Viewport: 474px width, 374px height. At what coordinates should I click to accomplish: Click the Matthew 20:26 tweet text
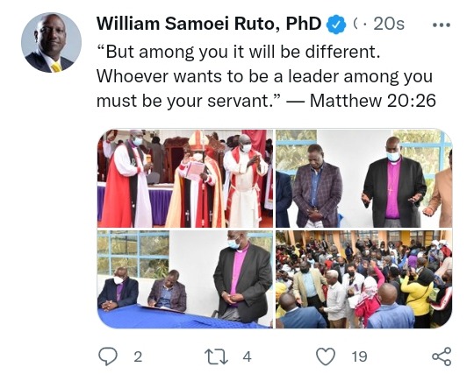click(x=373, y=101)
